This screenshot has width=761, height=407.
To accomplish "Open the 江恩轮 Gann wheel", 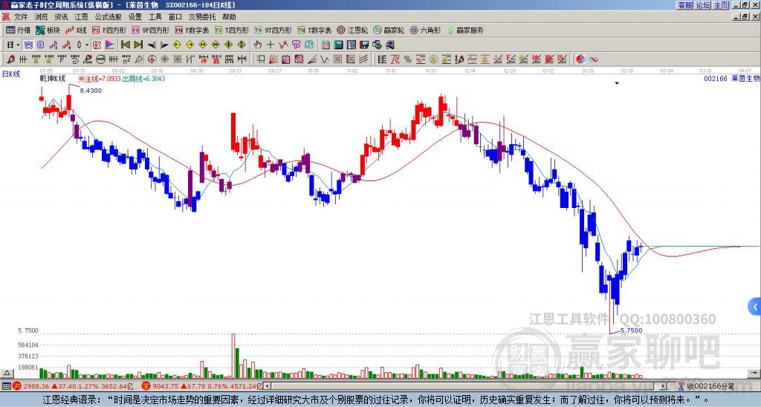I will tap(352, 30).
